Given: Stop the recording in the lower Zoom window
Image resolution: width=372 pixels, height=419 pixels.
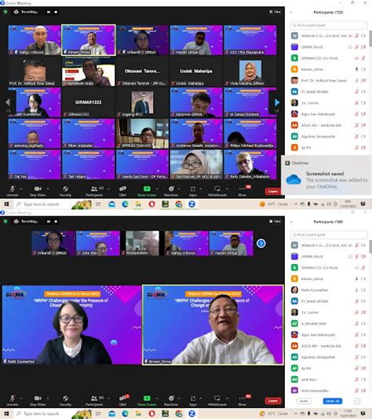Looking at the screenshot, I should tap(56, 221).
